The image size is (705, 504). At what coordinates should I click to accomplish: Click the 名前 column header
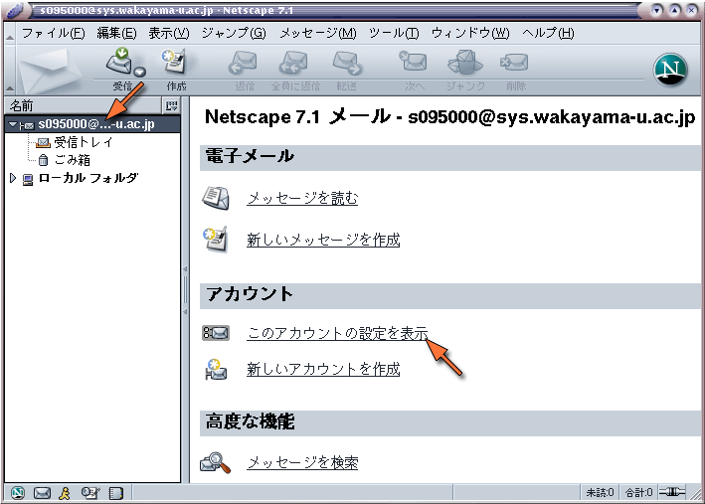[83, 106]
